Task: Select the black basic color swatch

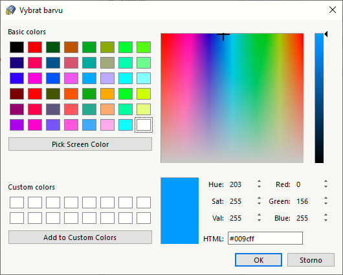Action: (x=17, y=47)
